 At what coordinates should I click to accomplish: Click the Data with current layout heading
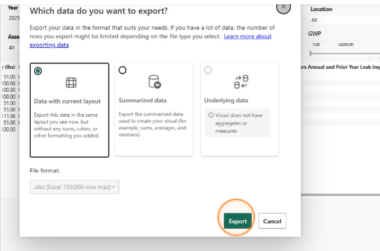pos(67,102)
